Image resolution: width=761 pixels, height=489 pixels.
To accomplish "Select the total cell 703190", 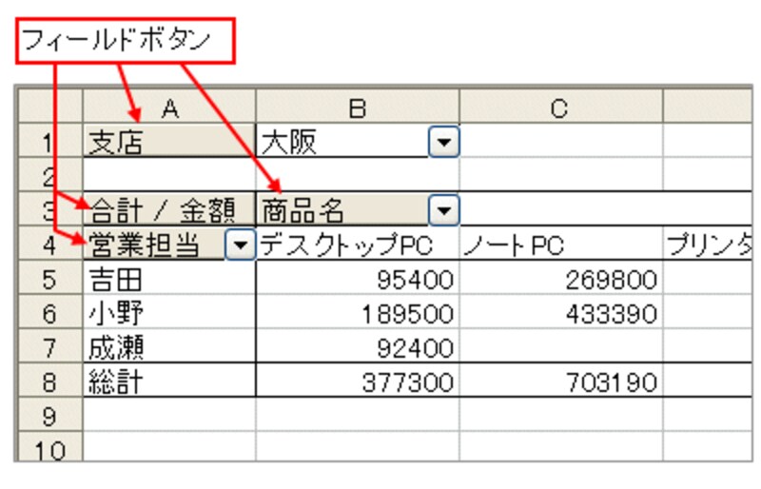I will tap(560, 382).
